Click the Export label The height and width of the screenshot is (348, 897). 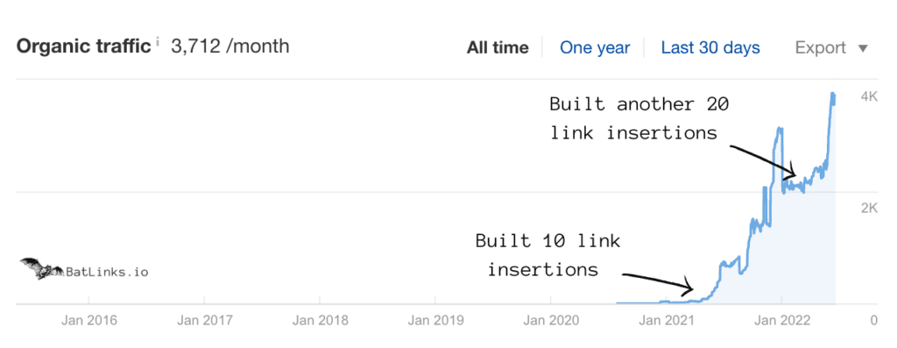coord(820,48)
